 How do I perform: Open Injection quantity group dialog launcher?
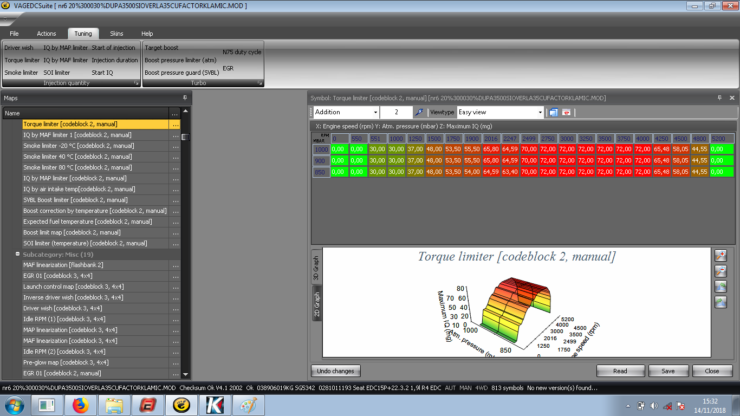[137, 83]
